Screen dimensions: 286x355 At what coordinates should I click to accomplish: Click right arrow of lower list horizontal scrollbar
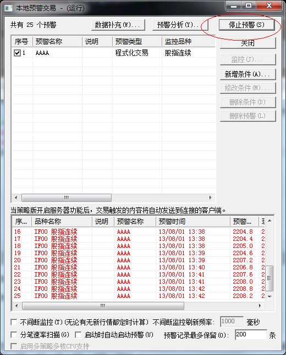tap(260, 306)
